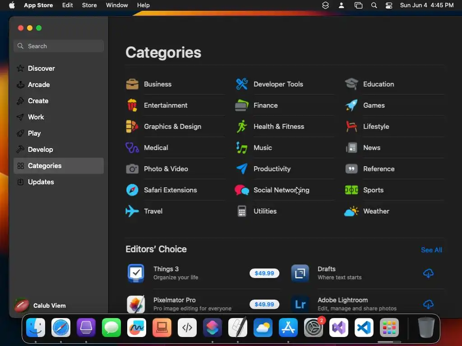
Task: Click the date and time in menu bar
Action: coord(427,5)
